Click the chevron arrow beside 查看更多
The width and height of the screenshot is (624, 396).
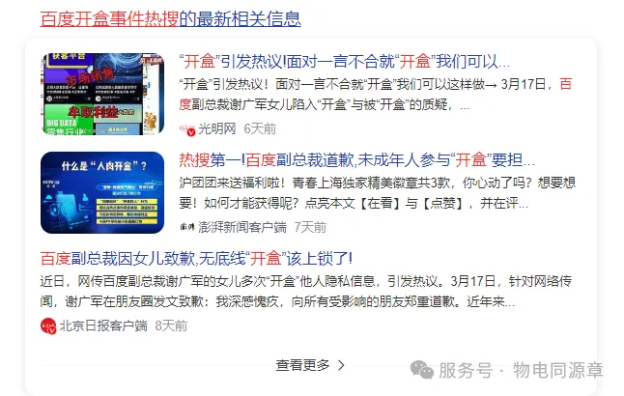(341, 365)
